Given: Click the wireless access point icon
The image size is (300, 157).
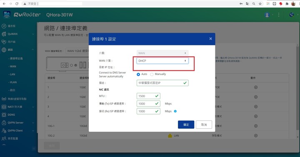Looking at the screenshot, I should click(4, 99).
